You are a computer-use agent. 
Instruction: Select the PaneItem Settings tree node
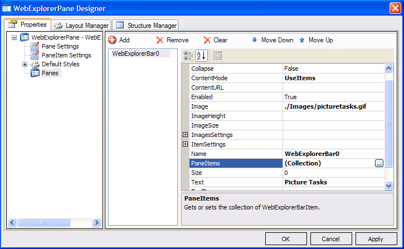[x=66, y=55]
